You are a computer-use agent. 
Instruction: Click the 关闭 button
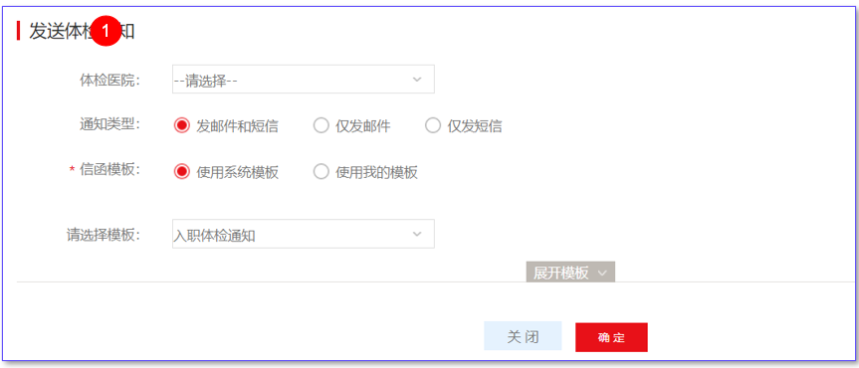tap(523, 336)
